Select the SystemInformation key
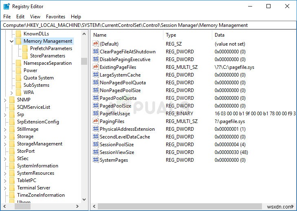 37,166
